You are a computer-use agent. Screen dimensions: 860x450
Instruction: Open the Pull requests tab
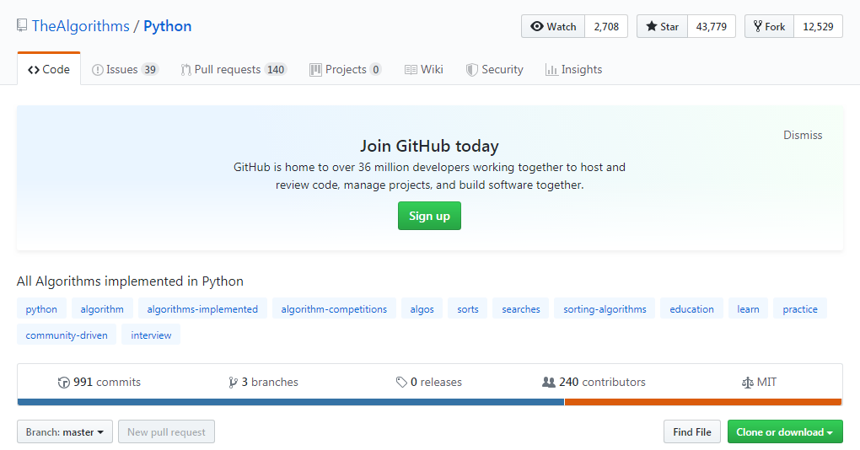tap(234, 70)
